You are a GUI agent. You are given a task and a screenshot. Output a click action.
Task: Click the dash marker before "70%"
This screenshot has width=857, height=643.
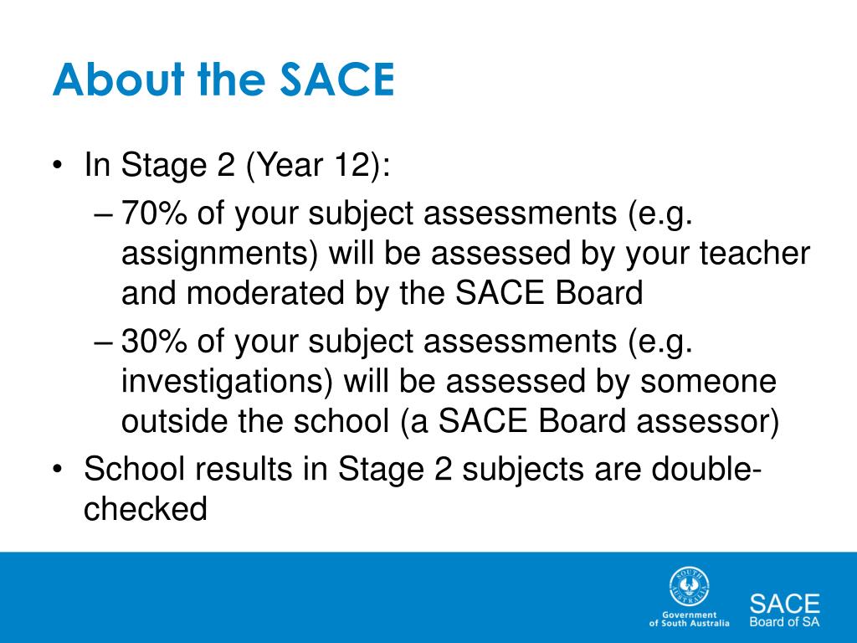tap(103, 215)
